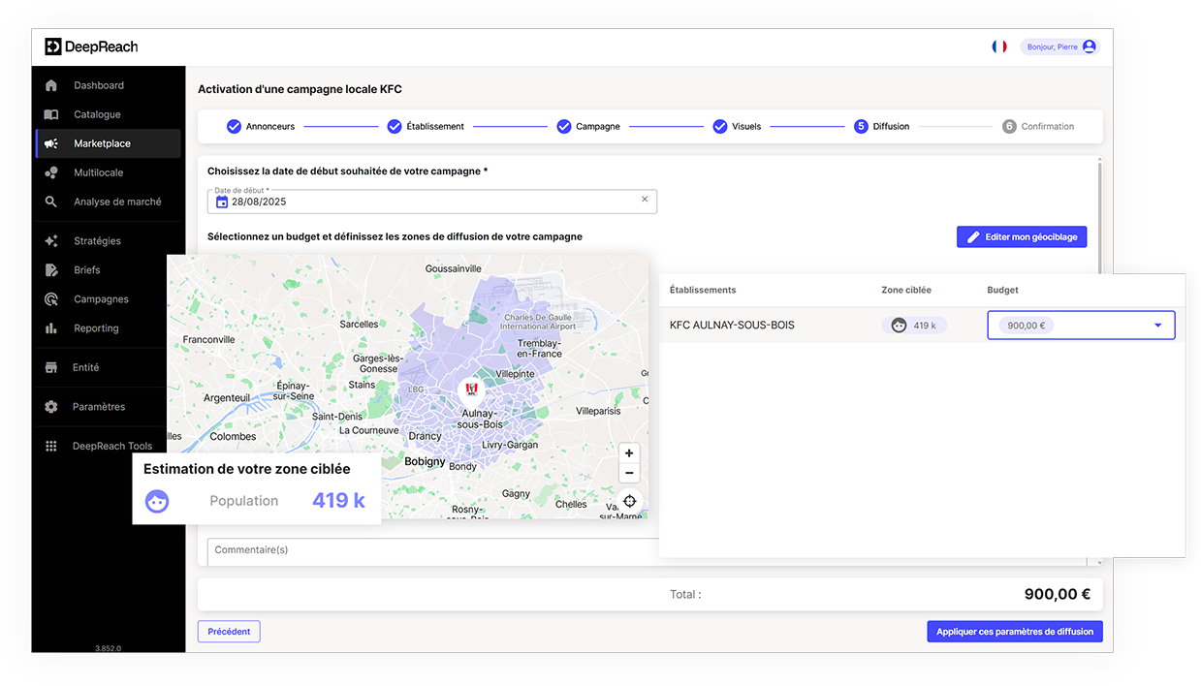This screenshot has height=686, width=1201.
Task: Click the Budget column header
Action: tap(1002, 290)
